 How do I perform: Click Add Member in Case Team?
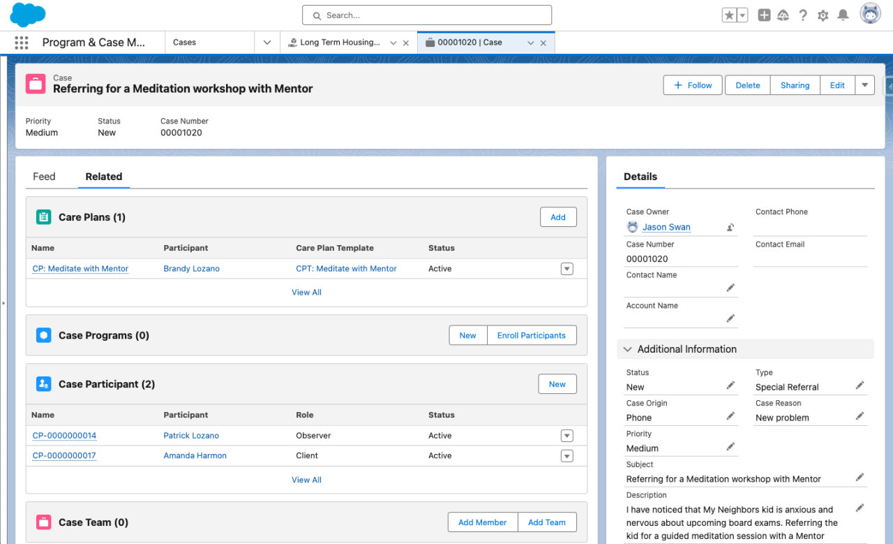(x=483, y=522)
